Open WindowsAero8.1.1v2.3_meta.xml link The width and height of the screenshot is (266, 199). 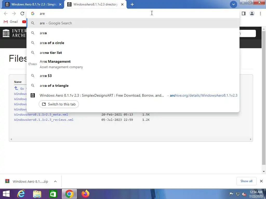[x=41, y=115]
